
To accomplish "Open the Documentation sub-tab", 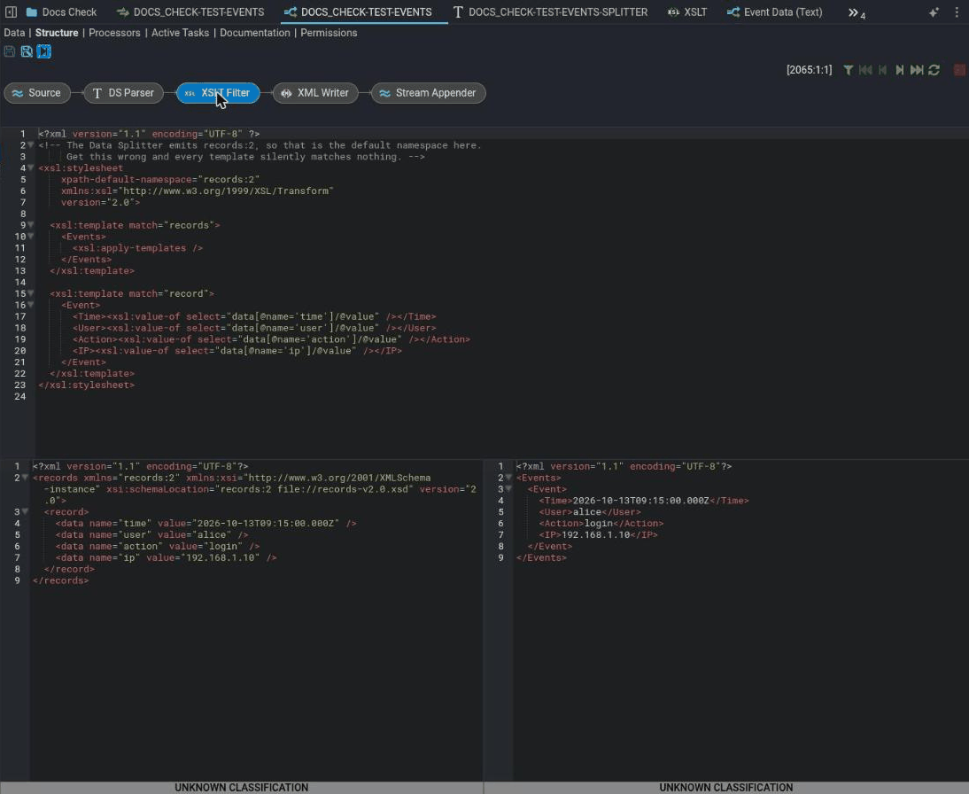I will pyautogui.click(x=254, y=33).
